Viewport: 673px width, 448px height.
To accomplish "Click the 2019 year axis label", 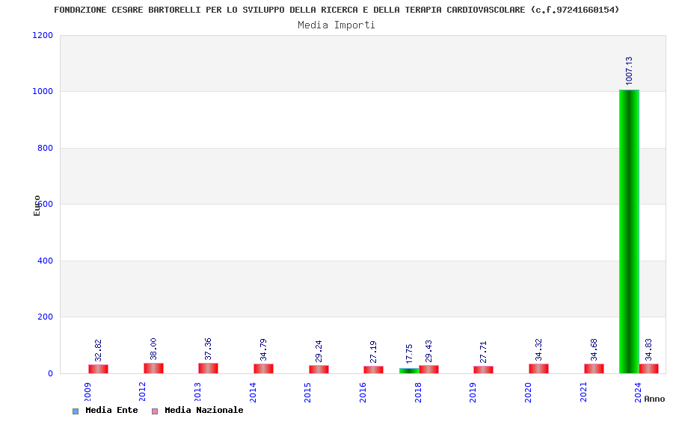I will tap(473, 392).
